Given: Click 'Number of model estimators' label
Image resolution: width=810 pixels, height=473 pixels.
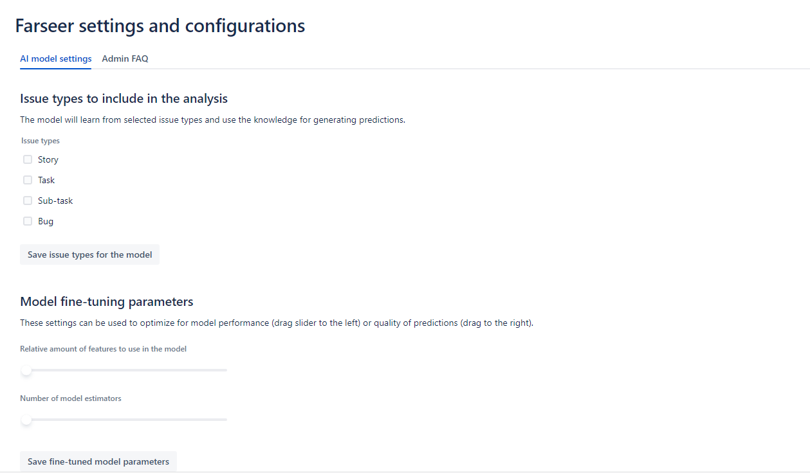Looking at the screenshot, I should coord(71,398).
